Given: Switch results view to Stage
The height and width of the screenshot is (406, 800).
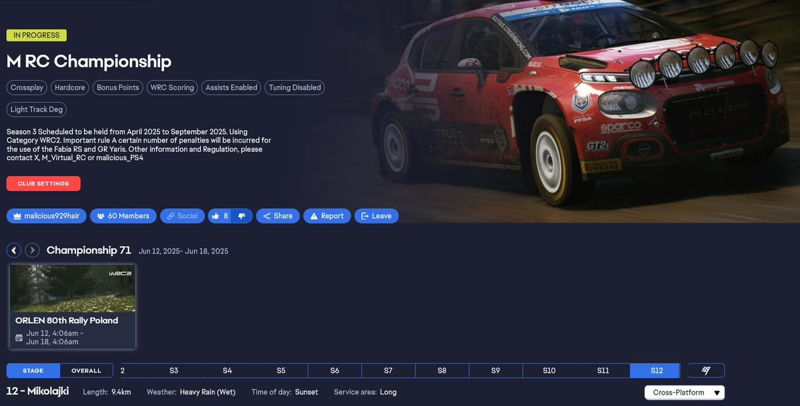Looking at the screenshot, I should coord(33,371).
